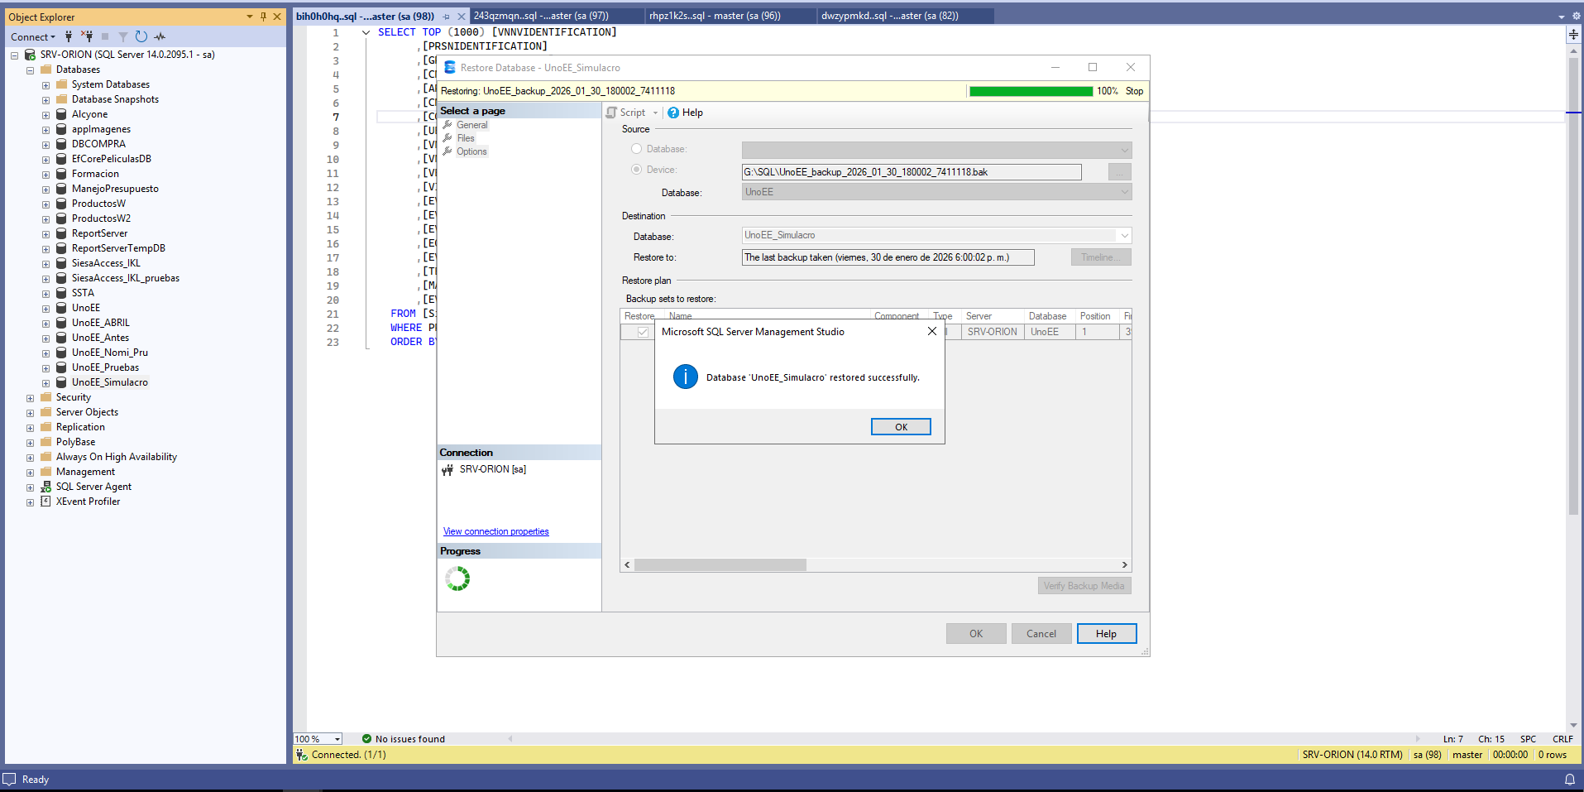Refresh the Object Explorer tree
This screenshot has height=792, width=1584.
pos(141,36)
